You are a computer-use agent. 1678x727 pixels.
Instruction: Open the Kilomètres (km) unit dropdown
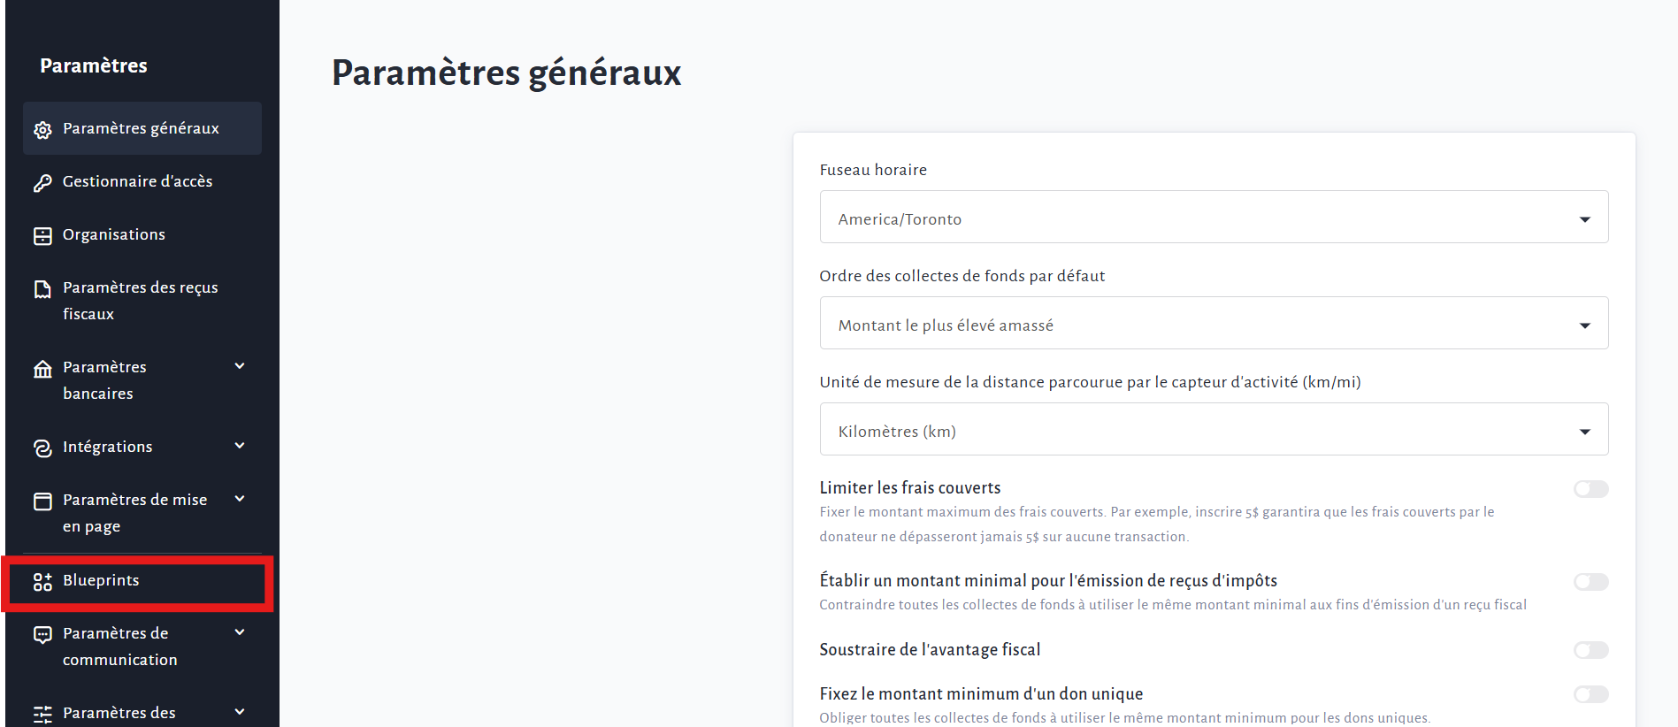(x=1214, y=430)
